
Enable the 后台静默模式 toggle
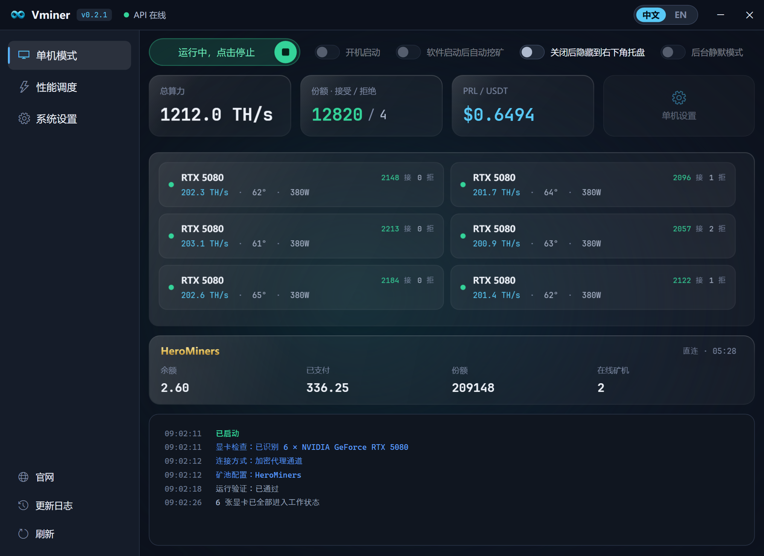coord(673,52)
